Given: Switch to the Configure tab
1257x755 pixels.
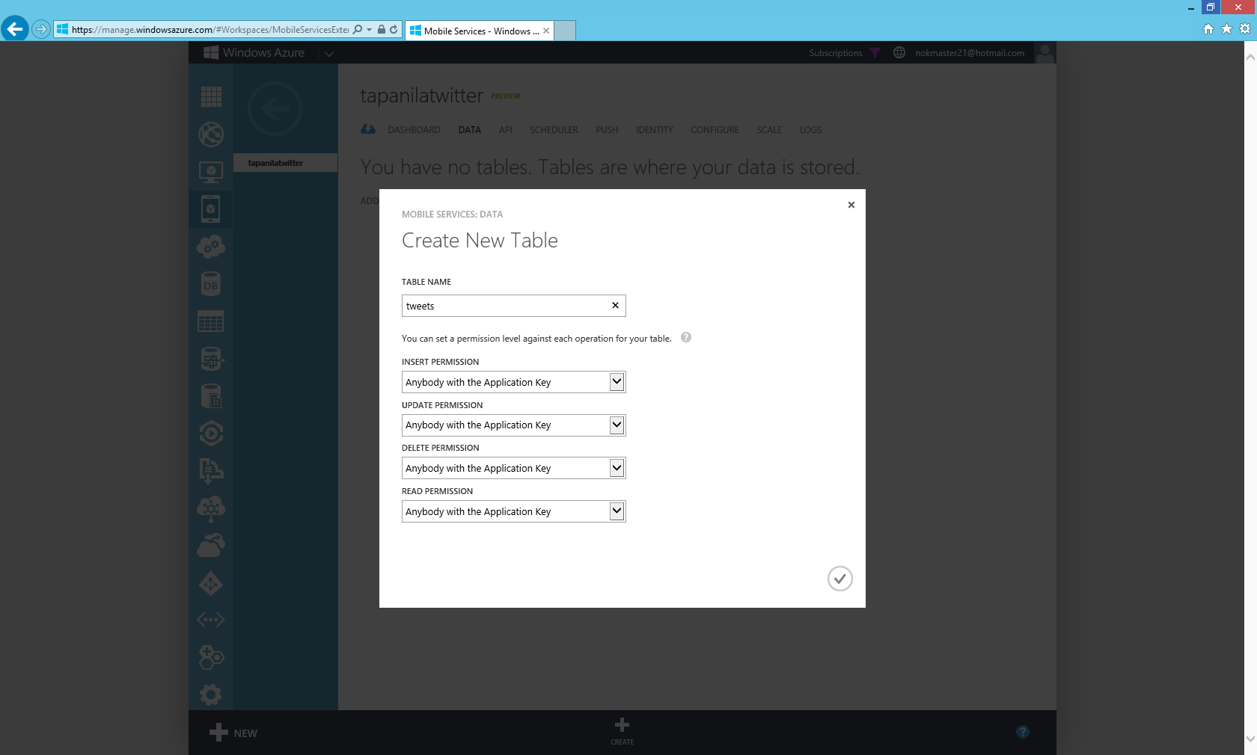Looking at the screenshot, I should coord(715,130).
